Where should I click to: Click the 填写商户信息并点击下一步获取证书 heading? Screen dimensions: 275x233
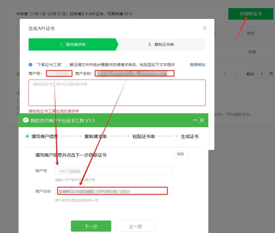tap(71, 155)
